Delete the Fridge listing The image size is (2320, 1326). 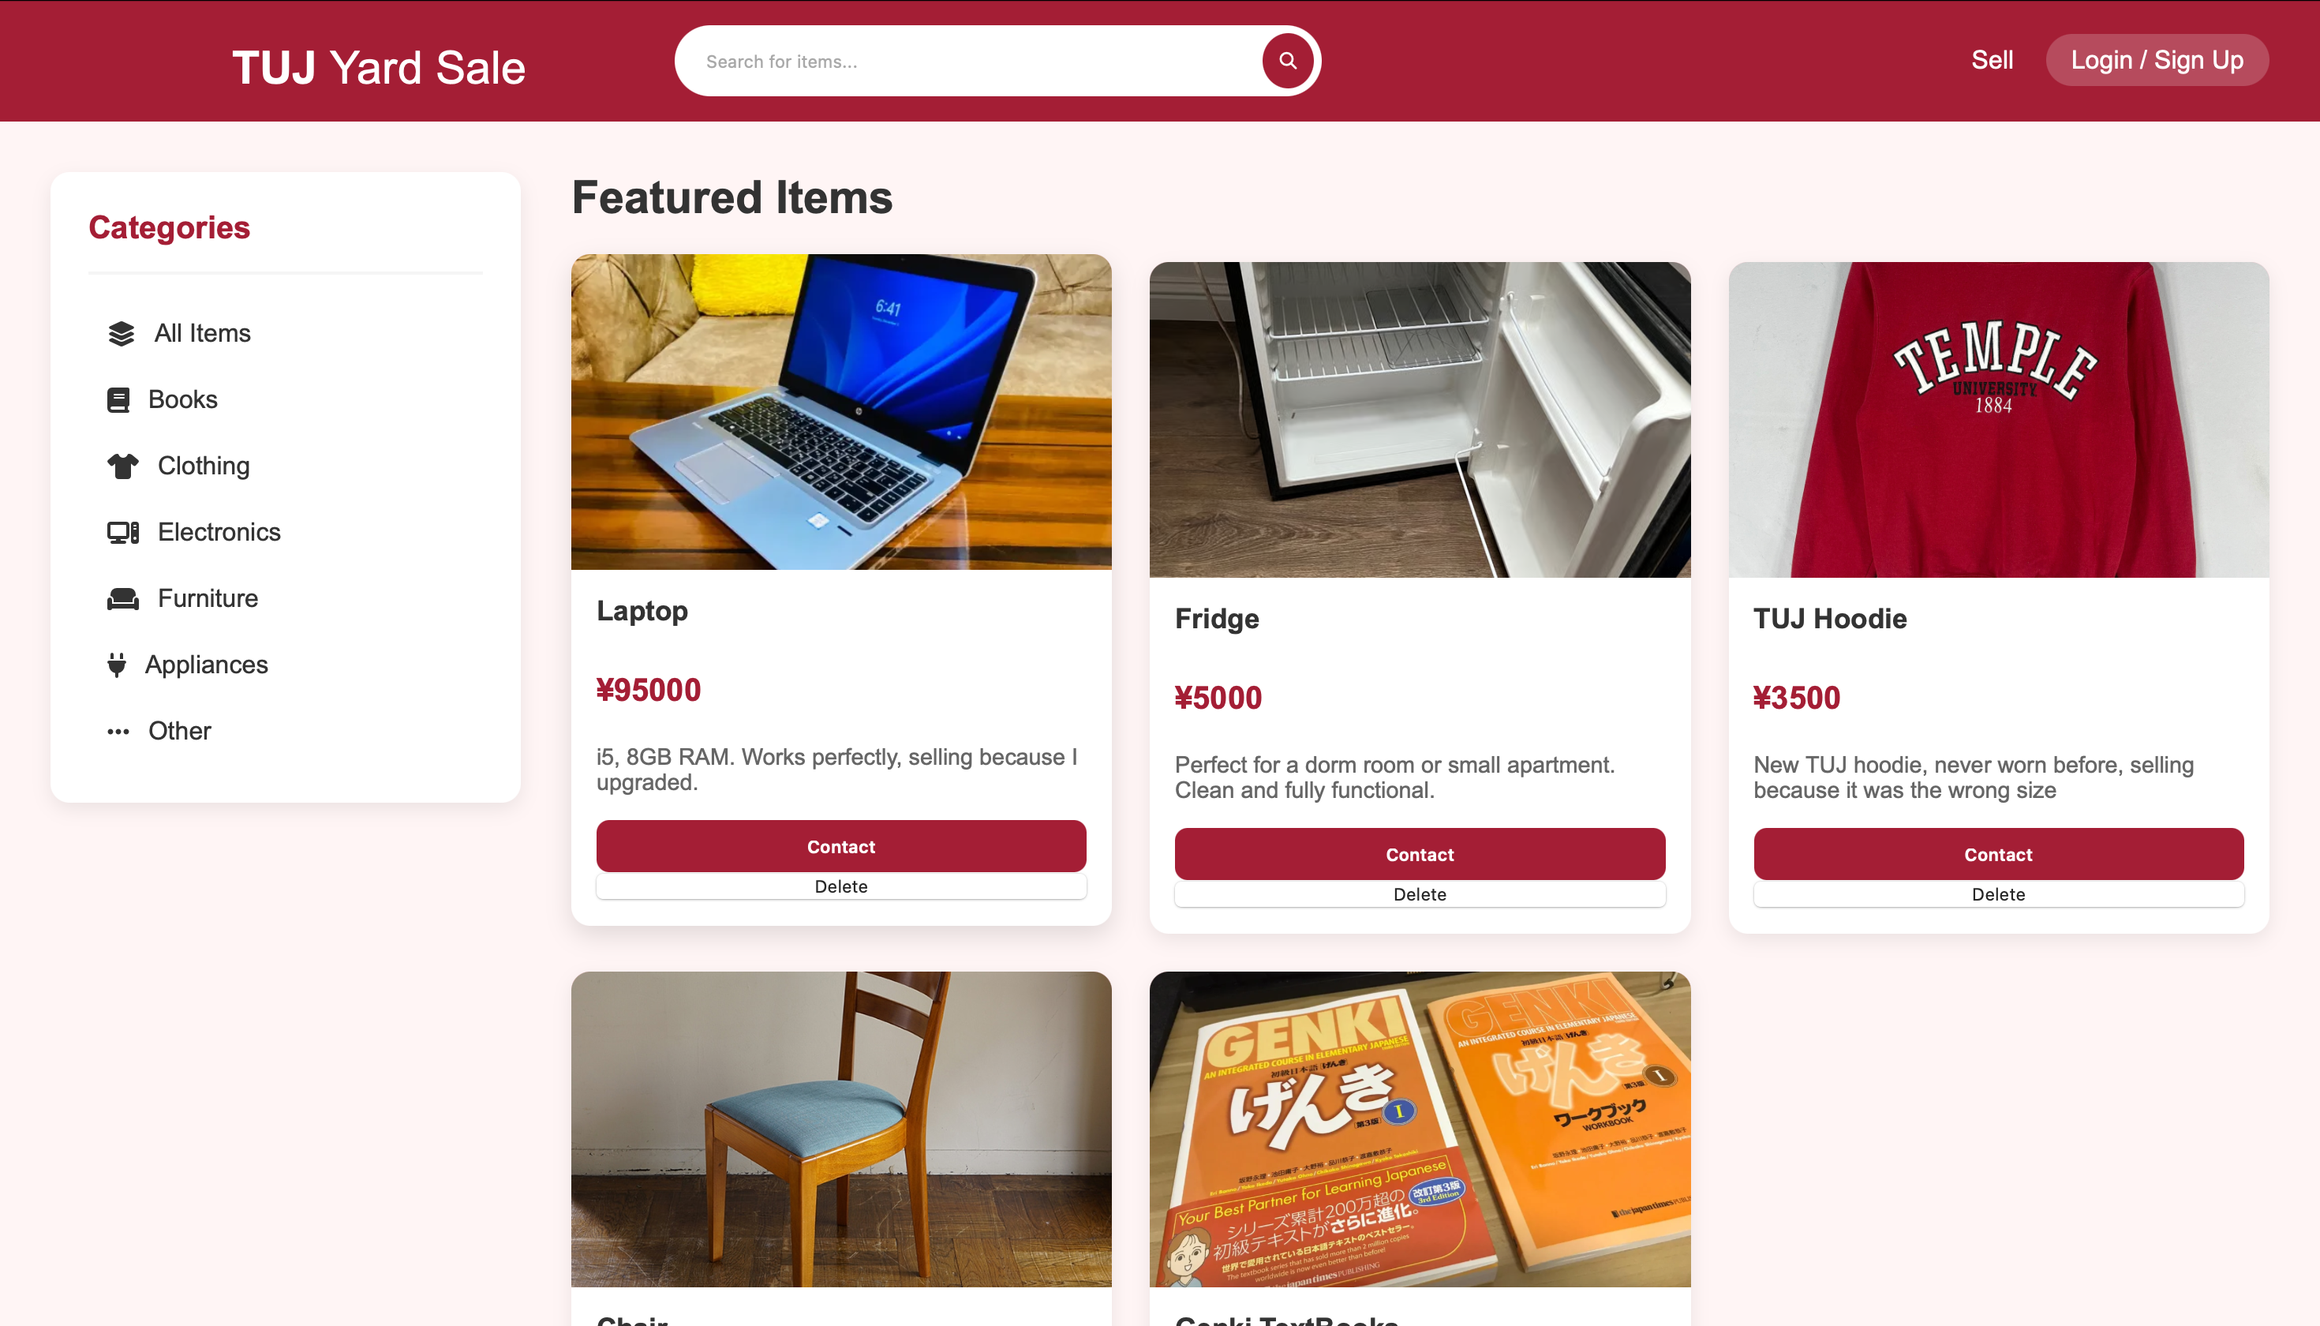click(x=1420, y=894)
